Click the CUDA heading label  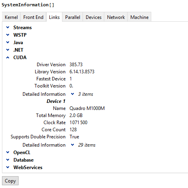tap(20, 58)
